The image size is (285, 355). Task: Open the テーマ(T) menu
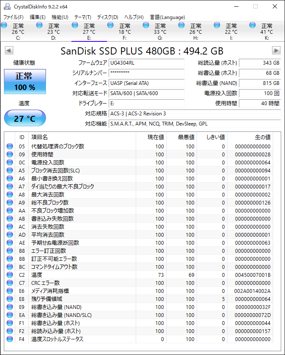pos(83,17)
